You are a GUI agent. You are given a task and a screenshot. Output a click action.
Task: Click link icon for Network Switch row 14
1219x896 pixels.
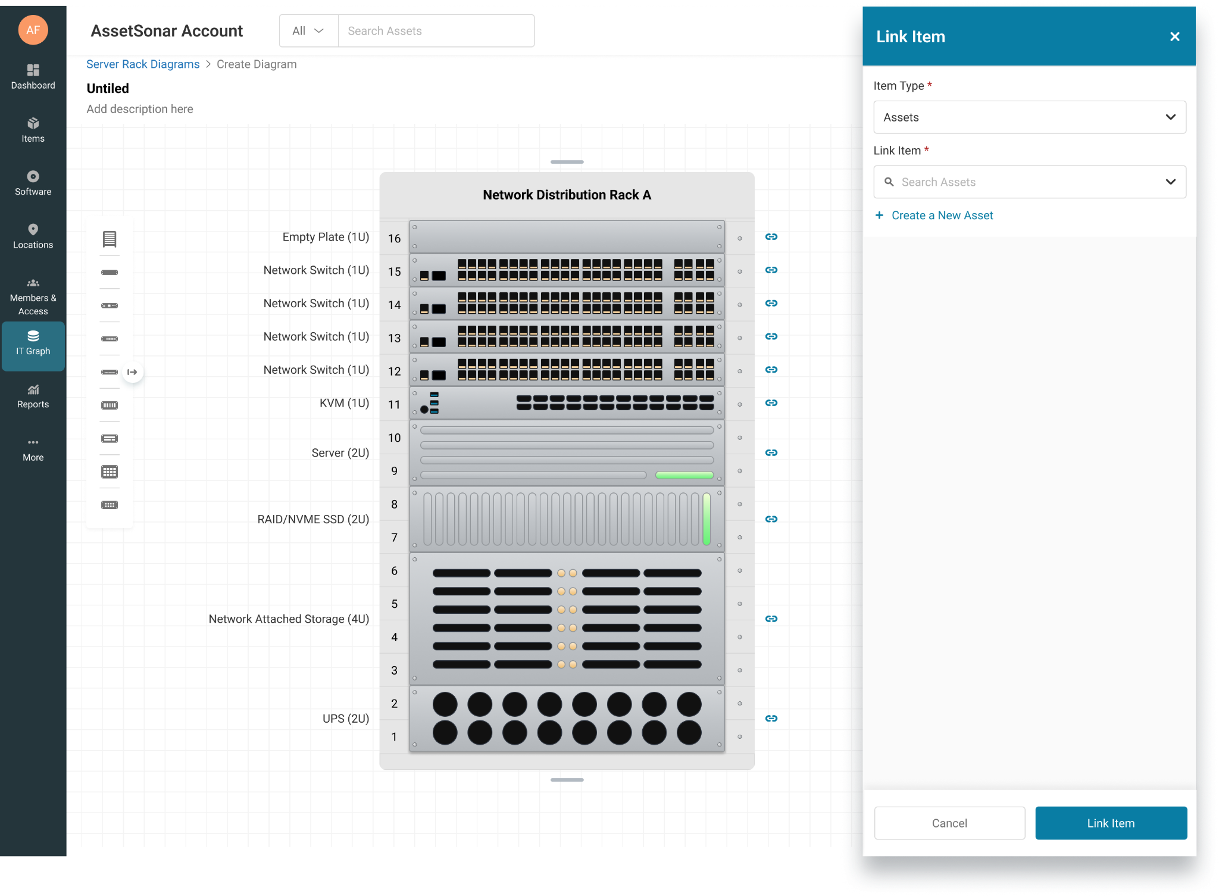tap(771, 303)
